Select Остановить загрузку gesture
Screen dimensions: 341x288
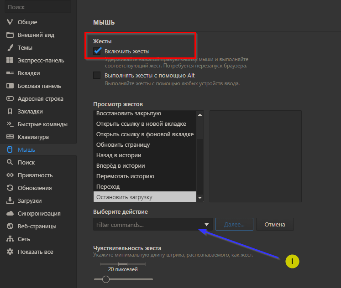pyautogui.click(x=145, y=196)
